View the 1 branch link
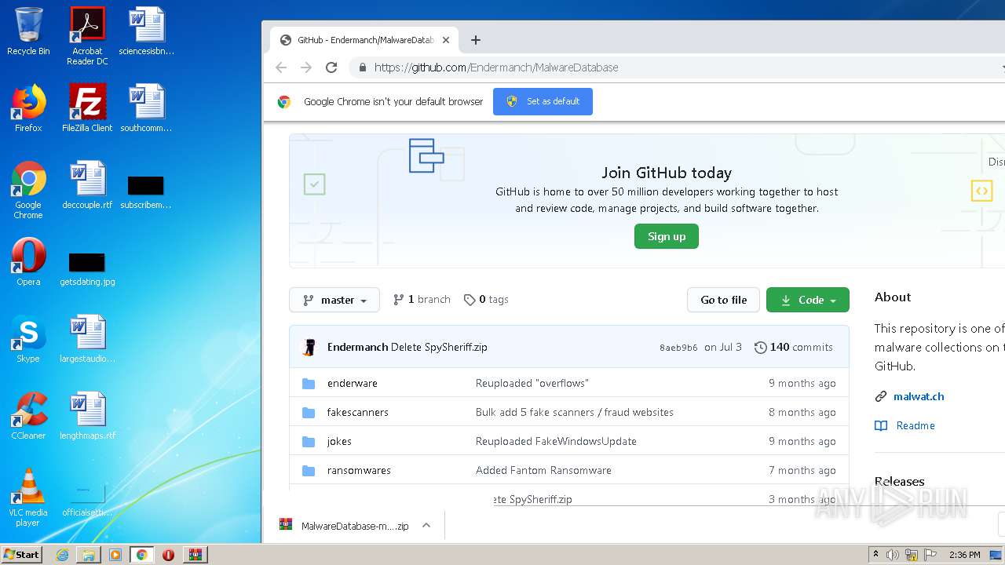The height and width of the screenshot is (565, 1005). (422, 300)
